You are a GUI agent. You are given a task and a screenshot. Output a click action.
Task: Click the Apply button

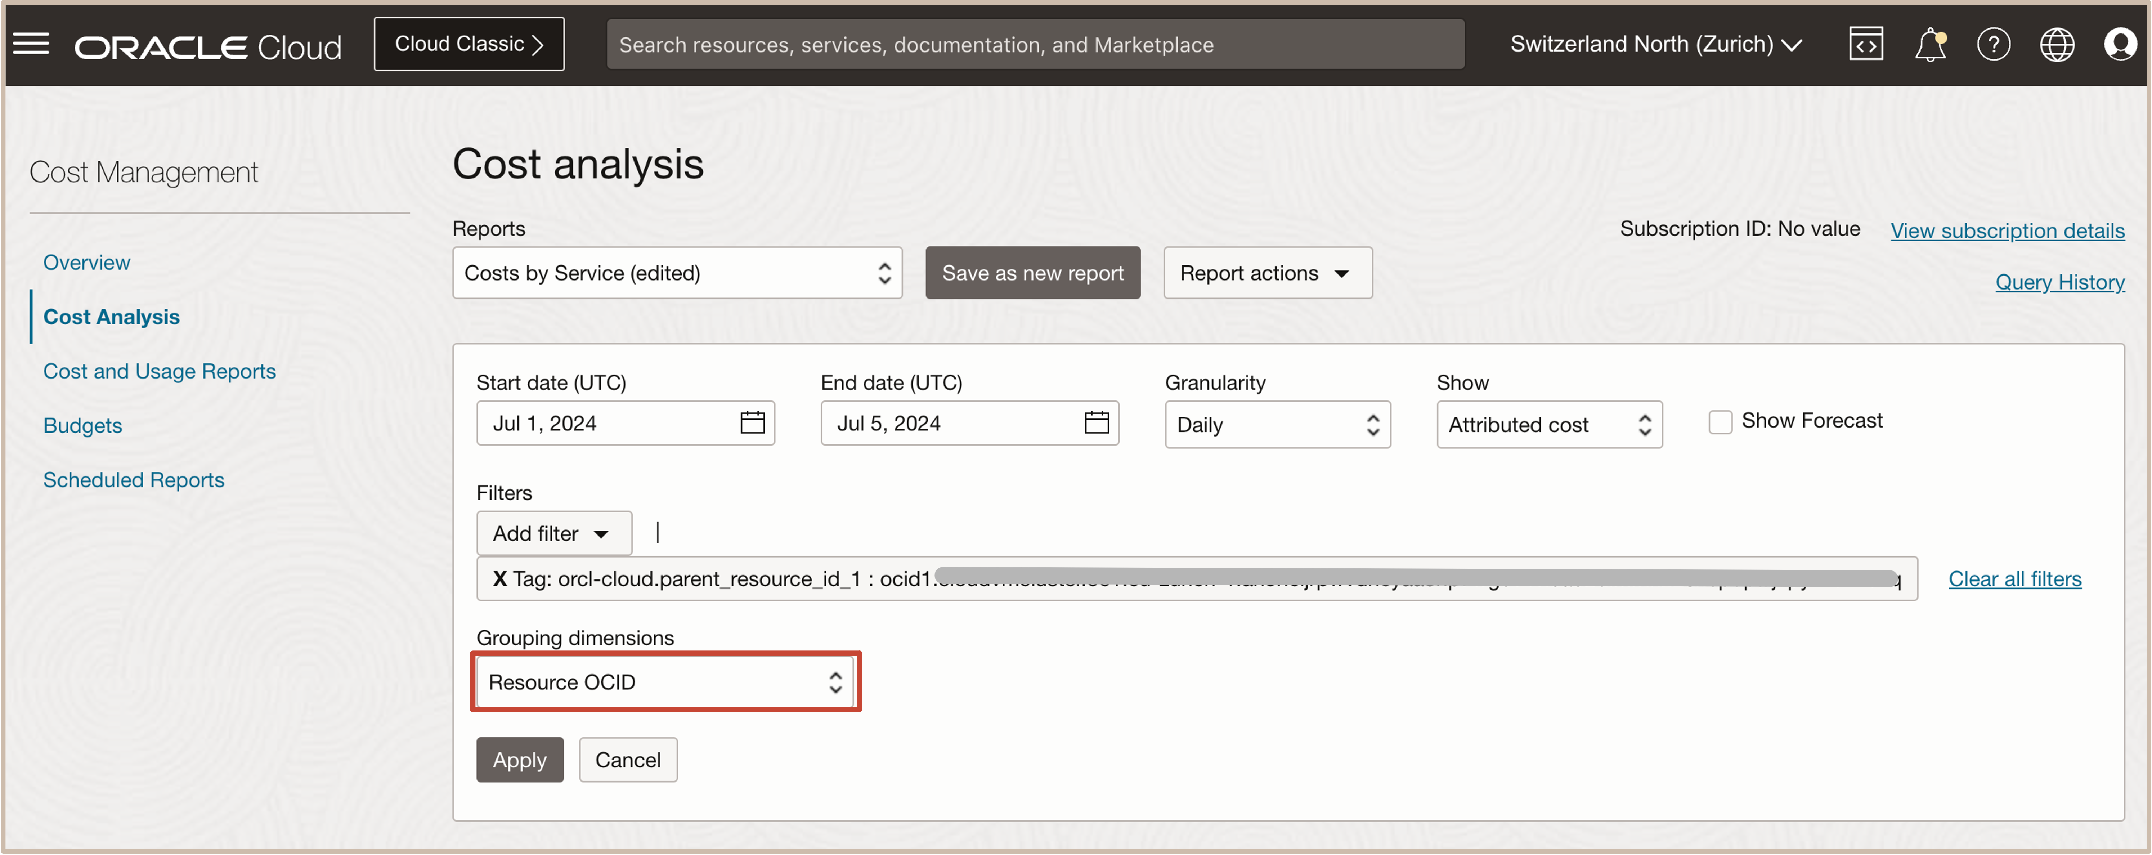coord(519,760)
